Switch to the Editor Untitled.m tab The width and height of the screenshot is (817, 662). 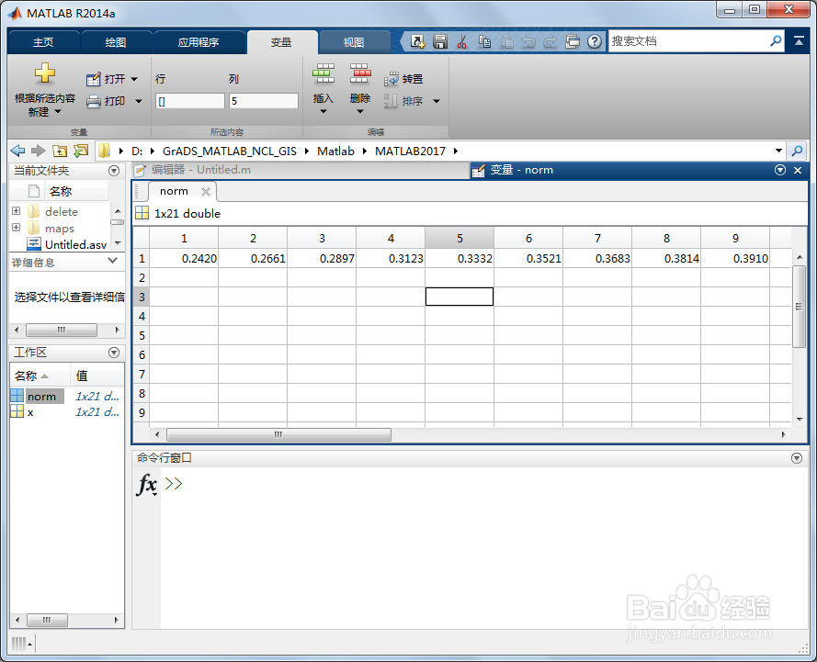[301, 170]
